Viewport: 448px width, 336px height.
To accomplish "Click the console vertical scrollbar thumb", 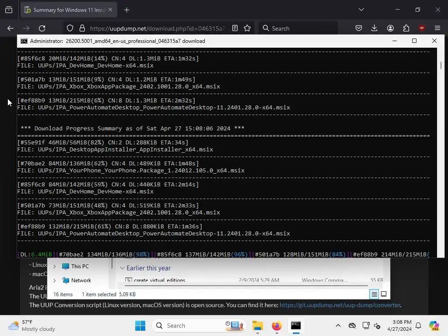I will [x=441, y=66].
